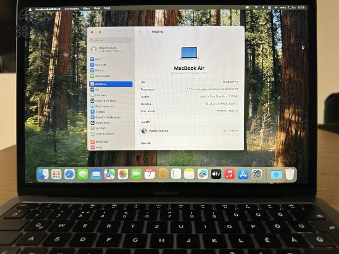Open Contacts from the Dock

coord(163,174)
